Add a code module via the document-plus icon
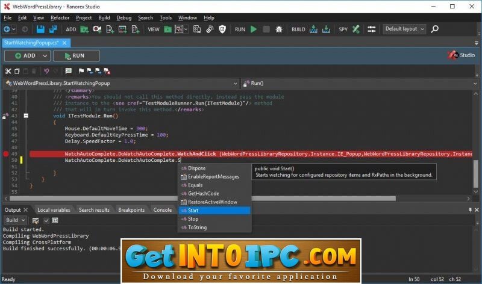 point(110,29)
